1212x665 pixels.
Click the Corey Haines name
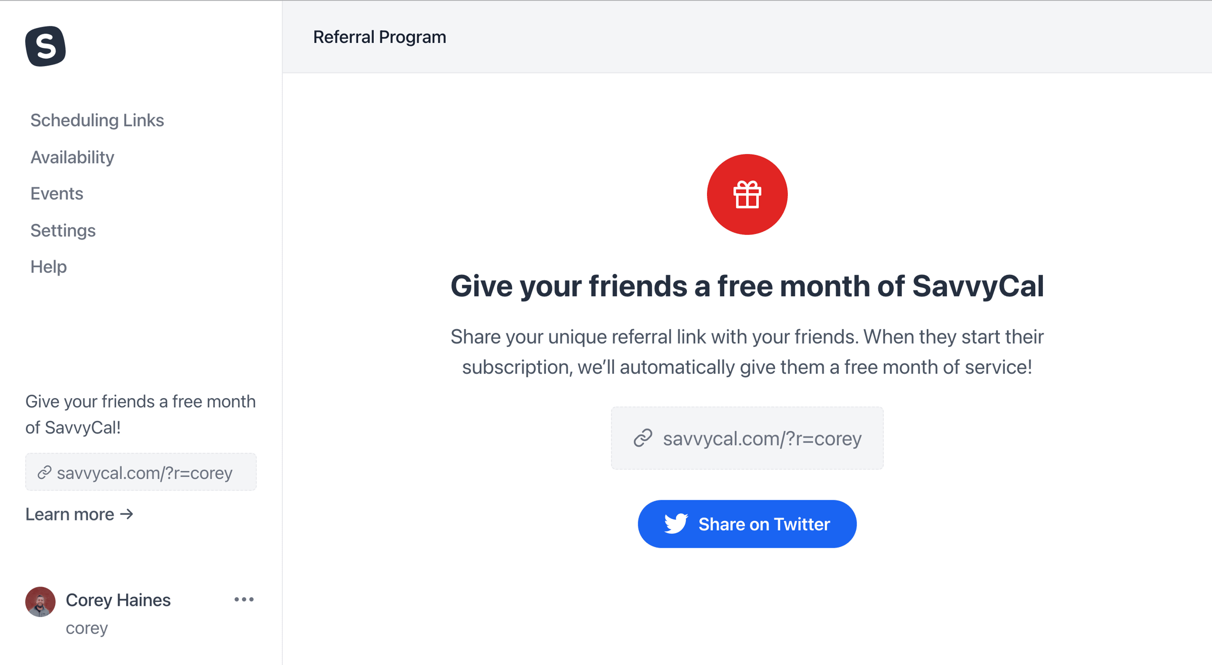[x=118, y=600]
